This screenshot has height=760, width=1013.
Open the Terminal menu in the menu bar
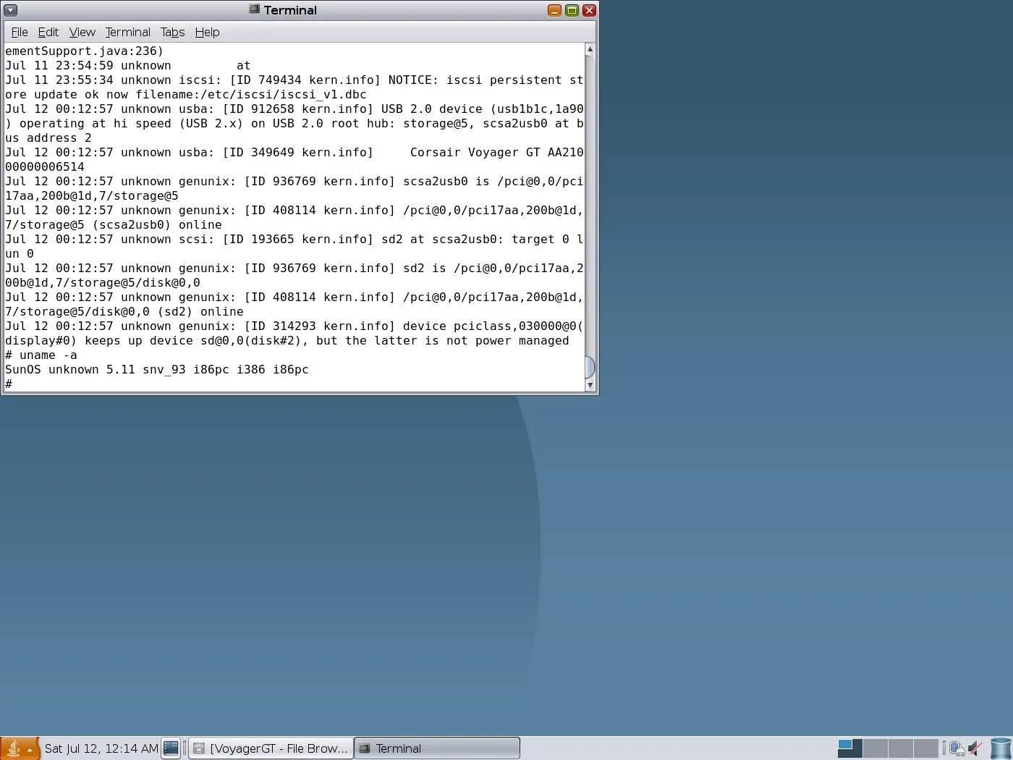(127, 32)
